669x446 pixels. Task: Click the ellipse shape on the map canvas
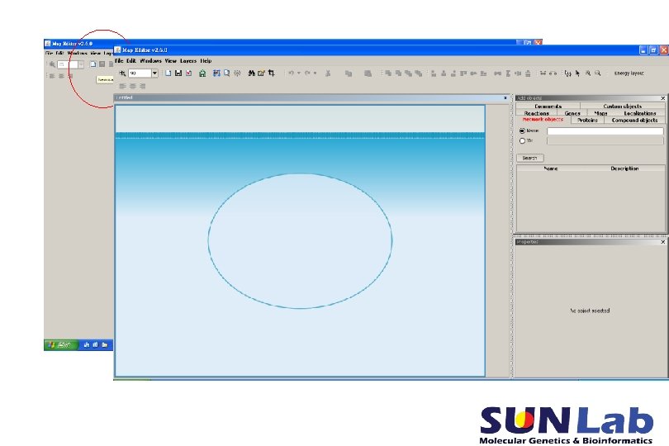pyautogui.click(x=300, y=240)
